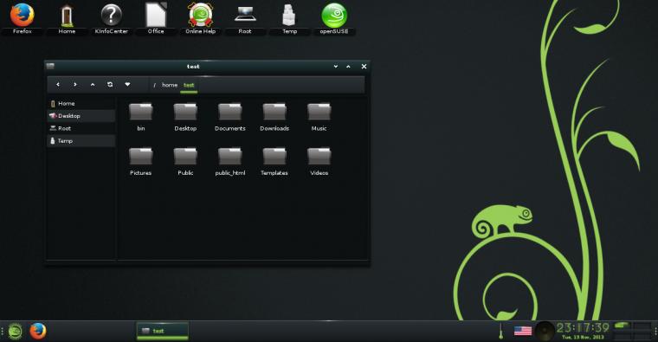Click the test breadcrumb segment

[x=189, y=85]
